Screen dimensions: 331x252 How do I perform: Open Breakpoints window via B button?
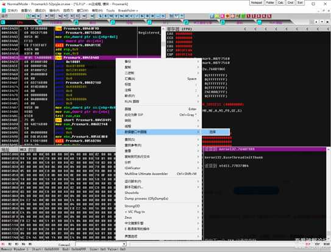pos(148,16)
